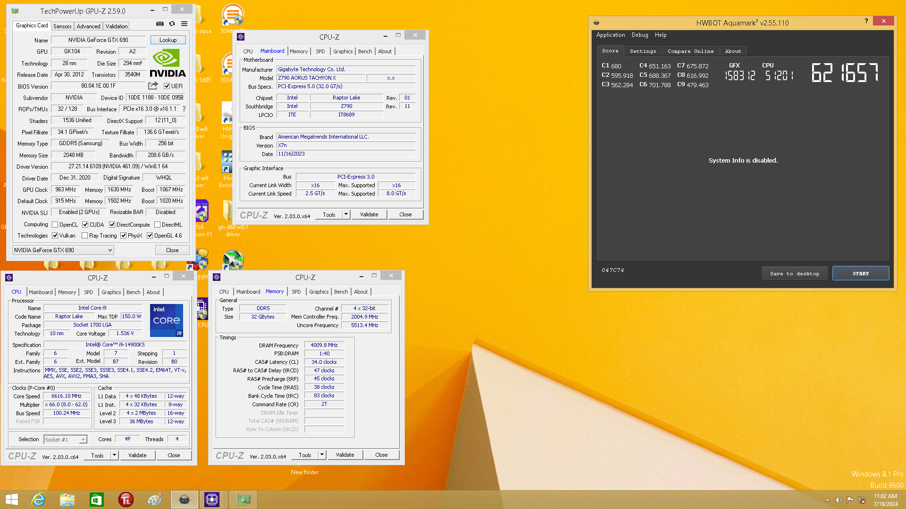The image size is (906, 509).
Task: Click the NVIDIA logo in GPU-Z
Action: (168, 64)
